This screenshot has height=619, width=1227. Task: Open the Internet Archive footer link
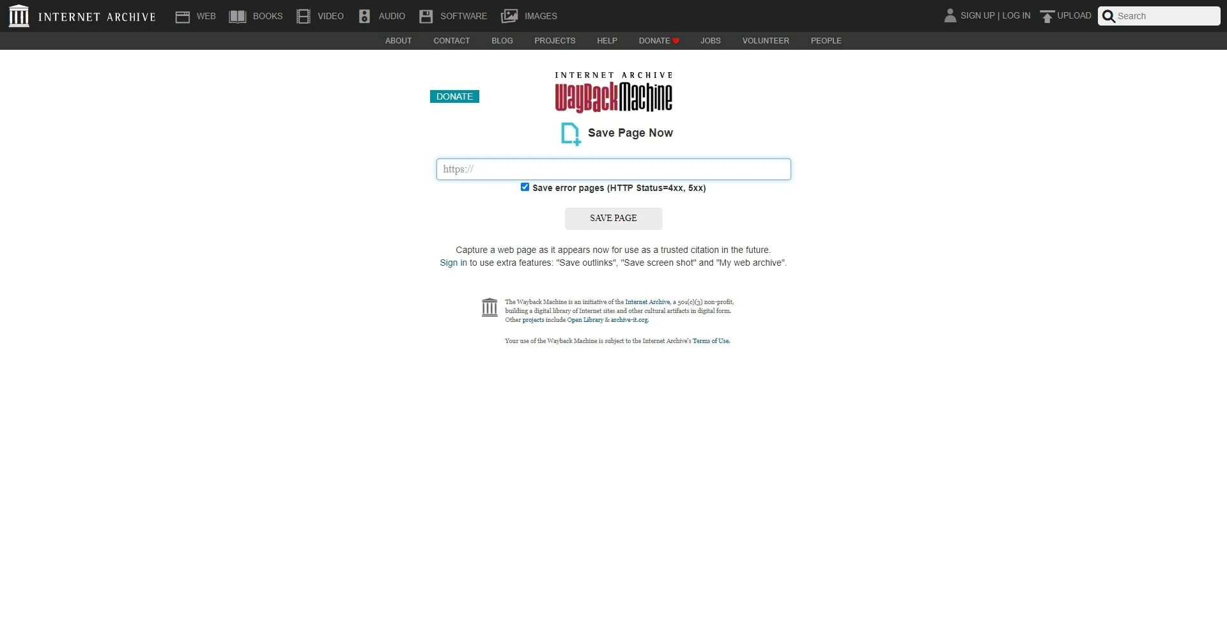pyautogui.click(x=647, y=302)
